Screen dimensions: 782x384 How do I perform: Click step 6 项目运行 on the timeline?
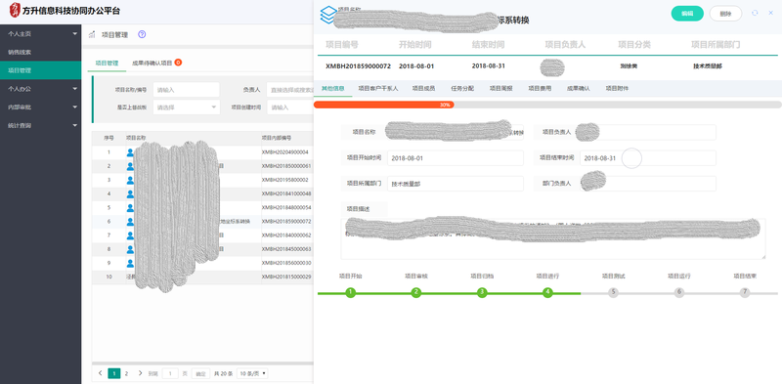click(678, 292)
